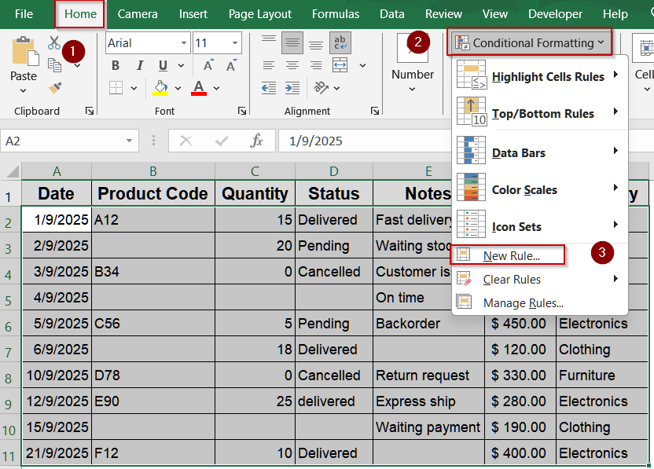Select column C header

255,171
